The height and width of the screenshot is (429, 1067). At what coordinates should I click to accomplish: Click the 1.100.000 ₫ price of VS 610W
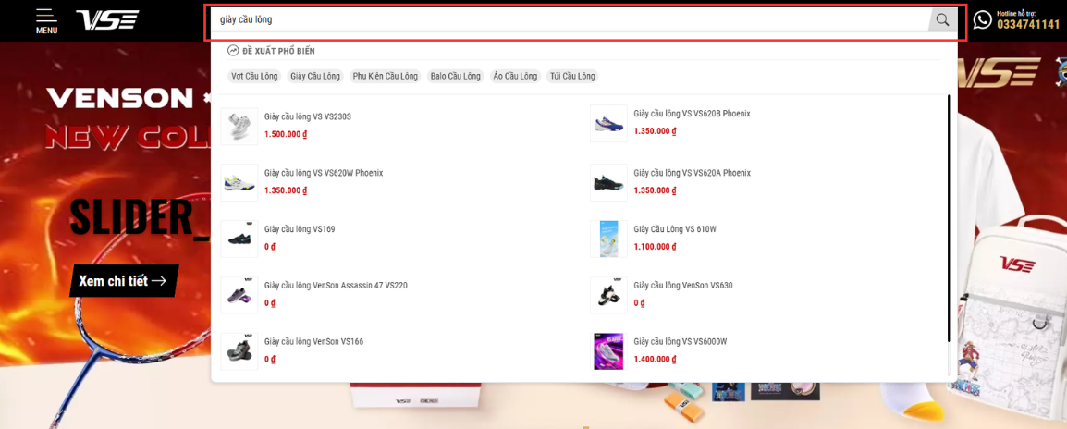[x=655, y=247]
